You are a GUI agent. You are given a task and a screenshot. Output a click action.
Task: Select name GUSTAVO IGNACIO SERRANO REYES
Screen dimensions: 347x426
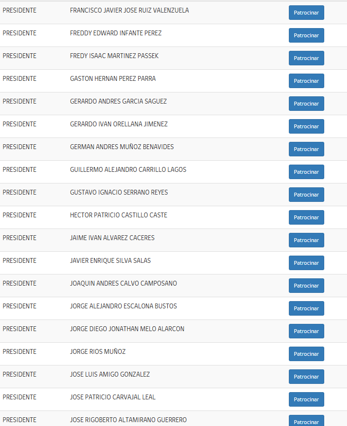pos(119,192)
